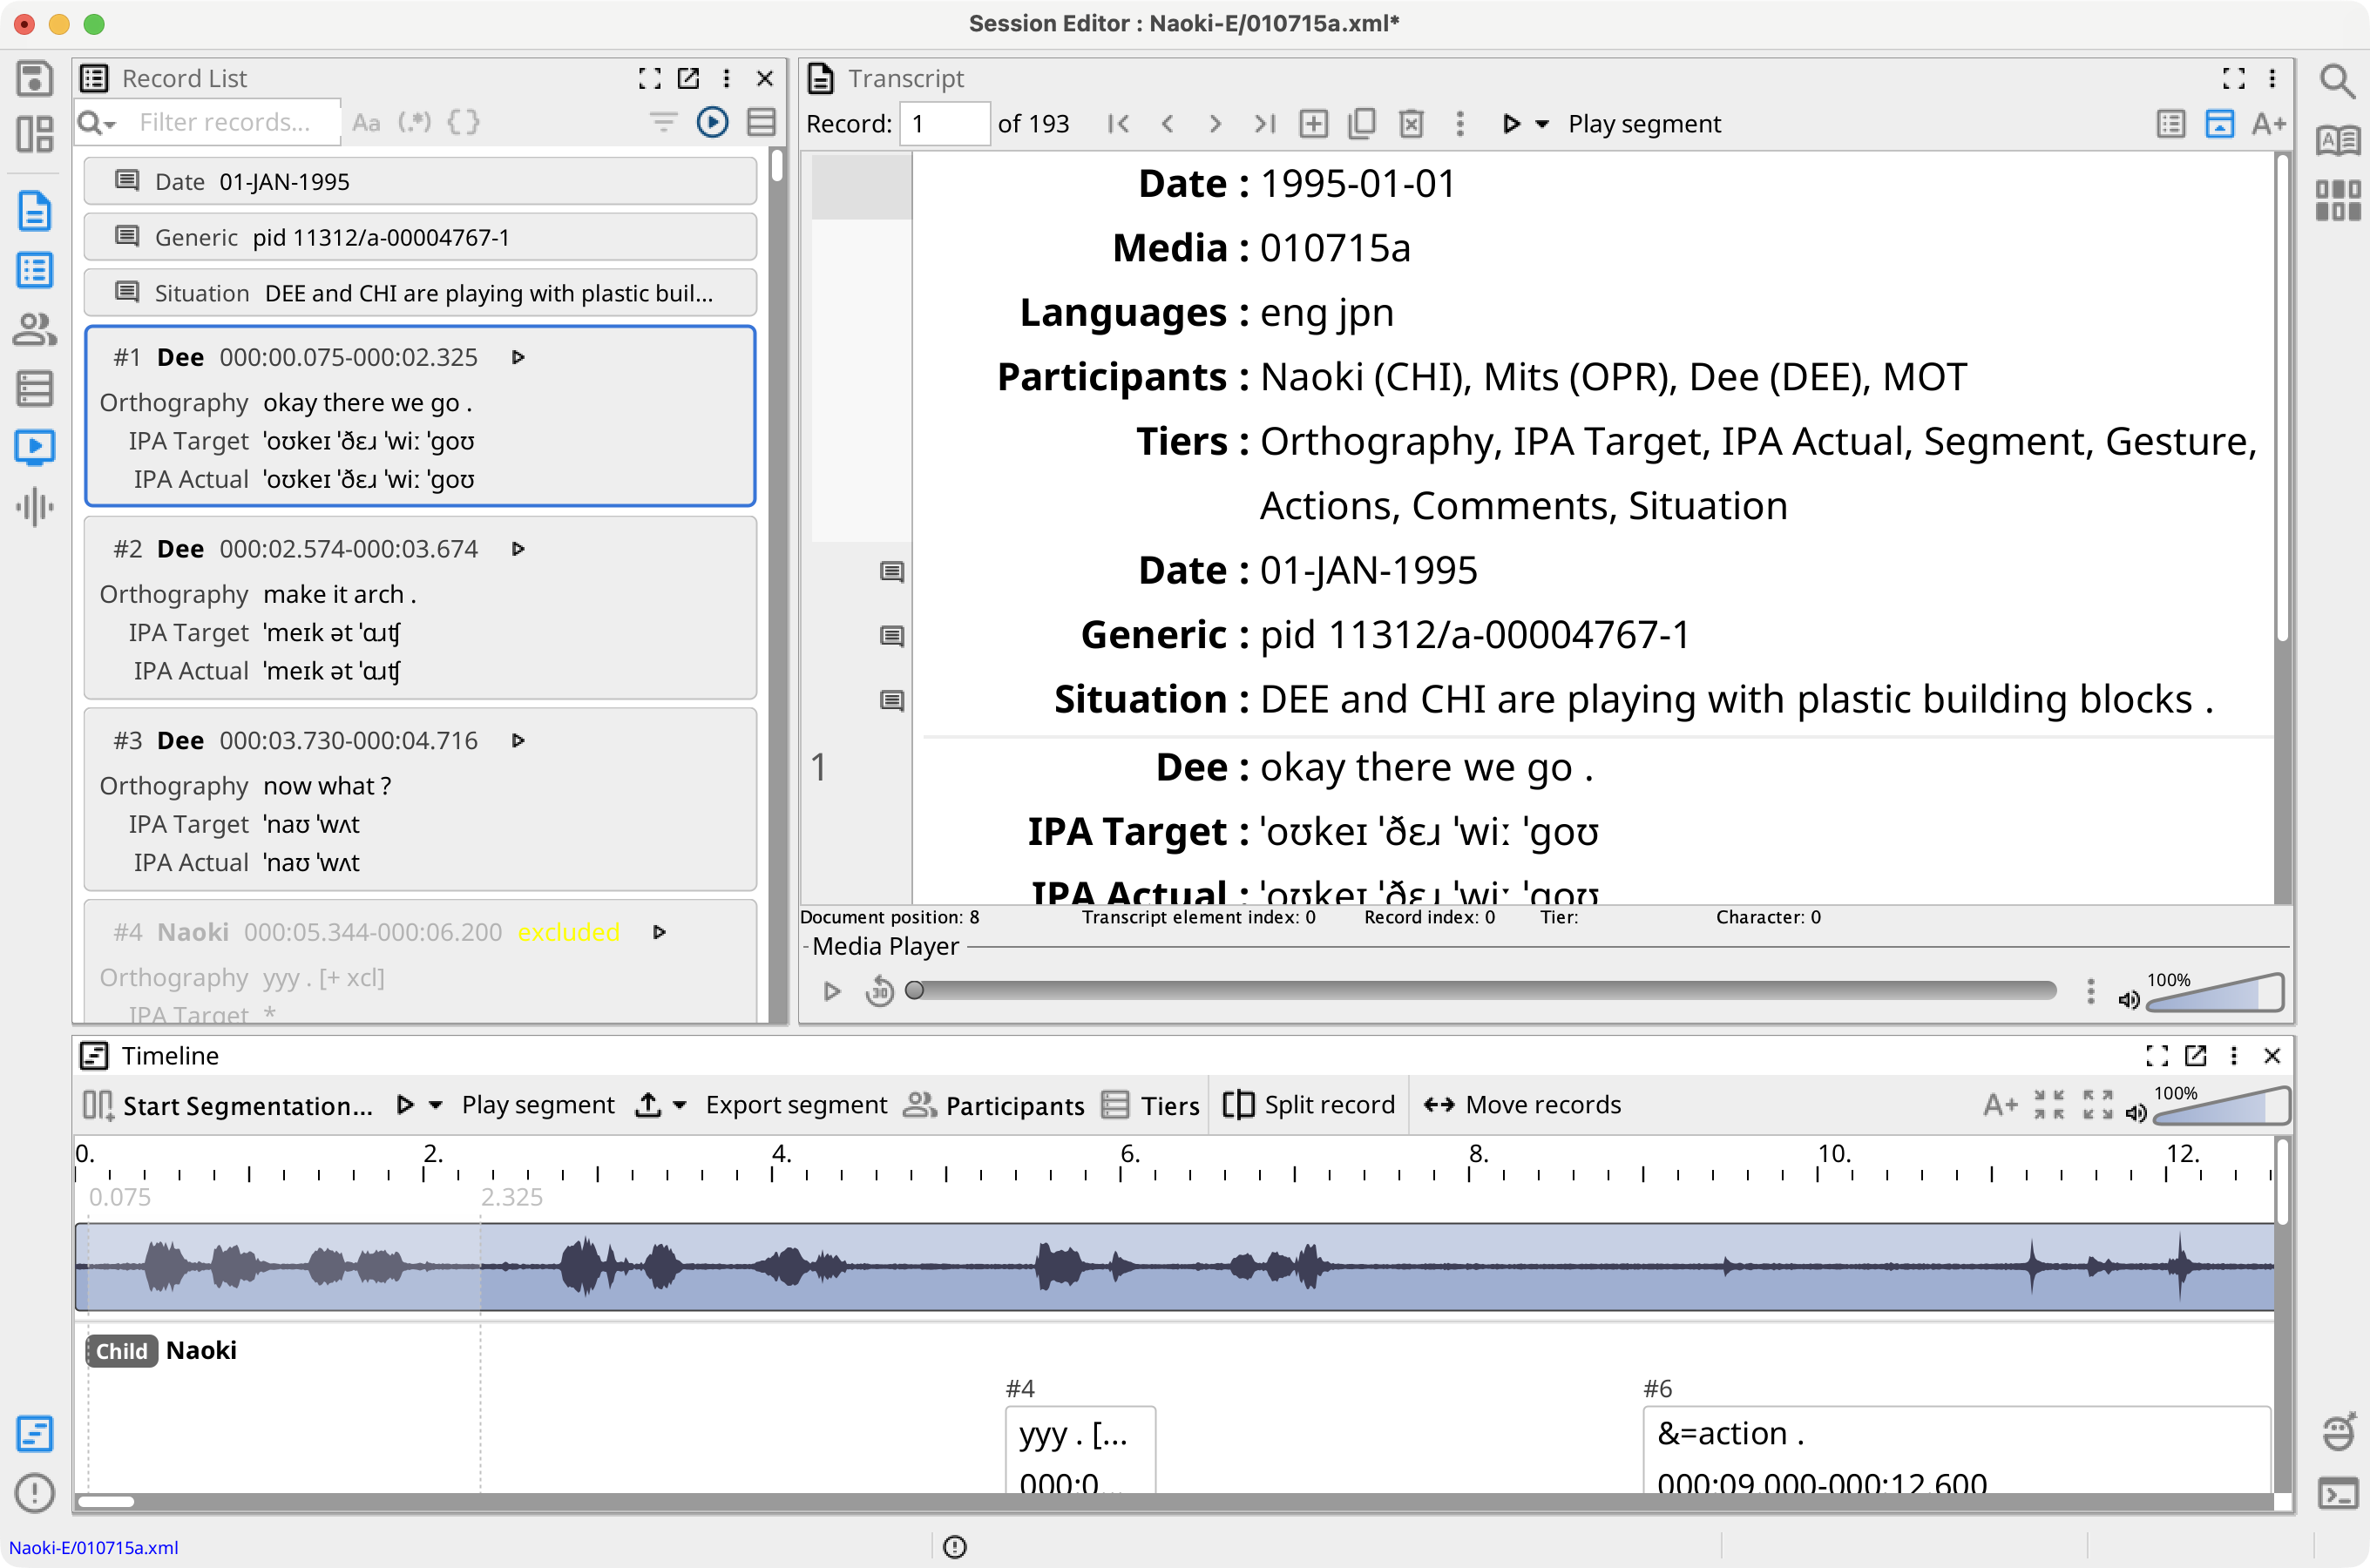
Task: Toggle Transcript list layout icon
Action: pyautogui.click(x=2171, y=124)
